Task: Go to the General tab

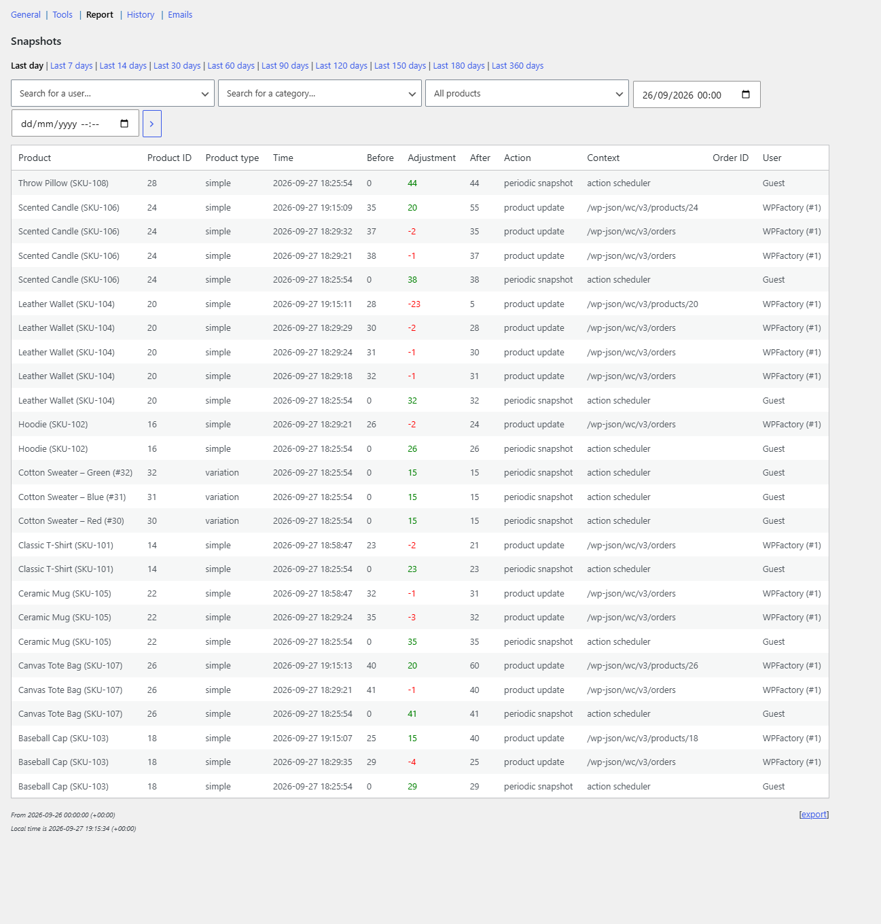Action: 26,15
